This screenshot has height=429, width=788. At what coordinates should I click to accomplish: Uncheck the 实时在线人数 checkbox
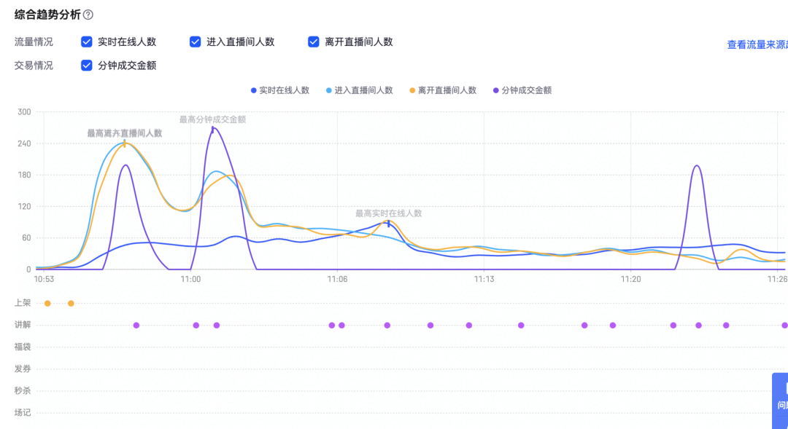click(x=87, y=42)
